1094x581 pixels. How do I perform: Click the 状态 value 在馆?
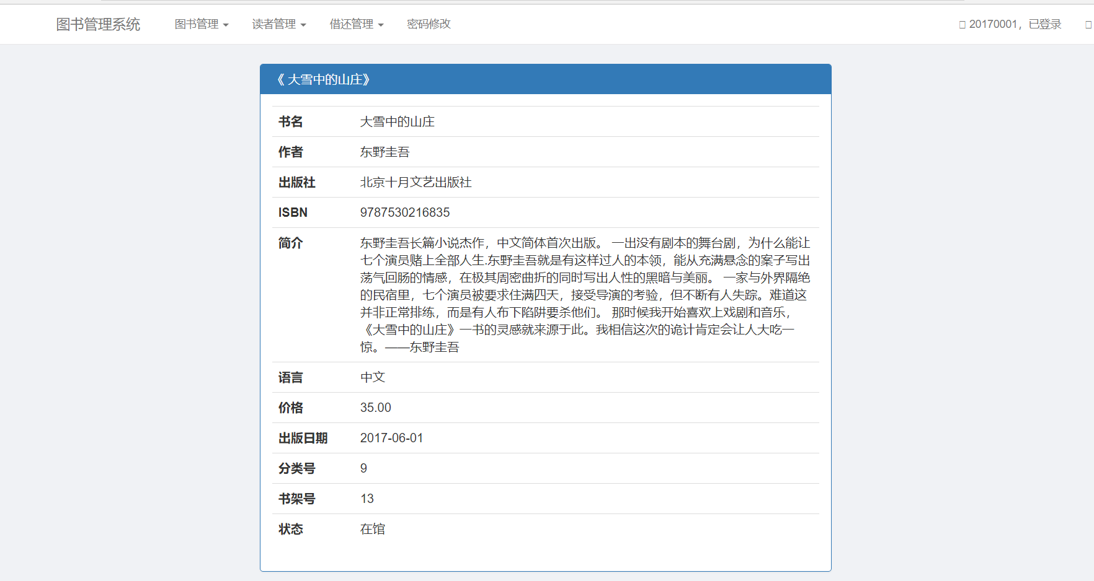click(372, 529)
